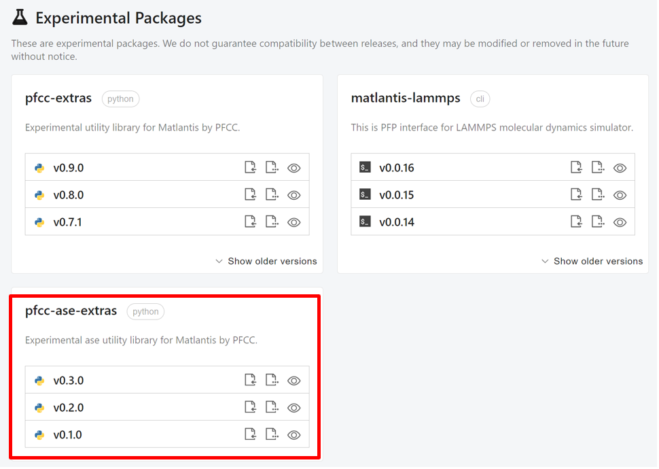
Task: Click the flask icon beside Experimental Packages
Action: (x=20, y=18)
